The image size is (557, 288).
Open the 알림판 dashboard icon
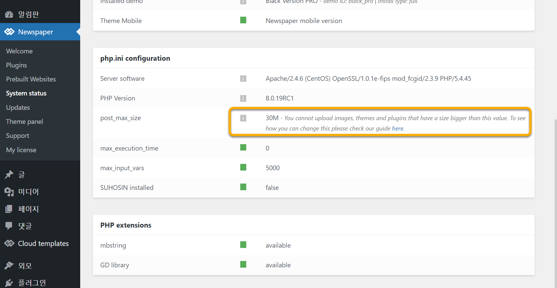9,14
